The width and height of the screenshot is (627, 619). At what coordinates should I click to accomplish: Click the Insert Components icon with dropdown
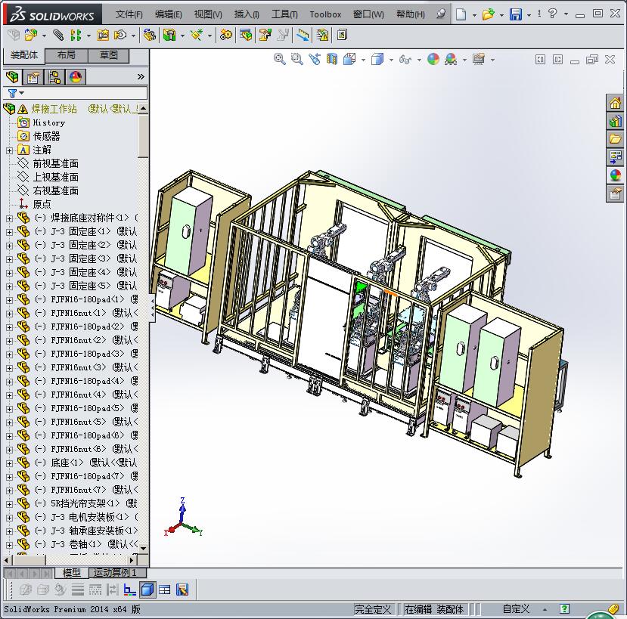[31, 36]
